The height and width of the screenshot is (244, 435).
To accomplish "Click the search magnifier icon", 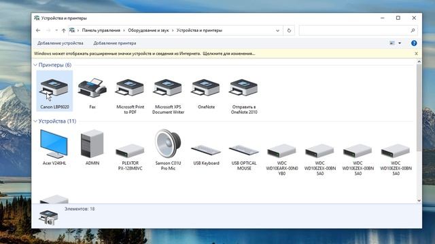I will coord(413,30).
